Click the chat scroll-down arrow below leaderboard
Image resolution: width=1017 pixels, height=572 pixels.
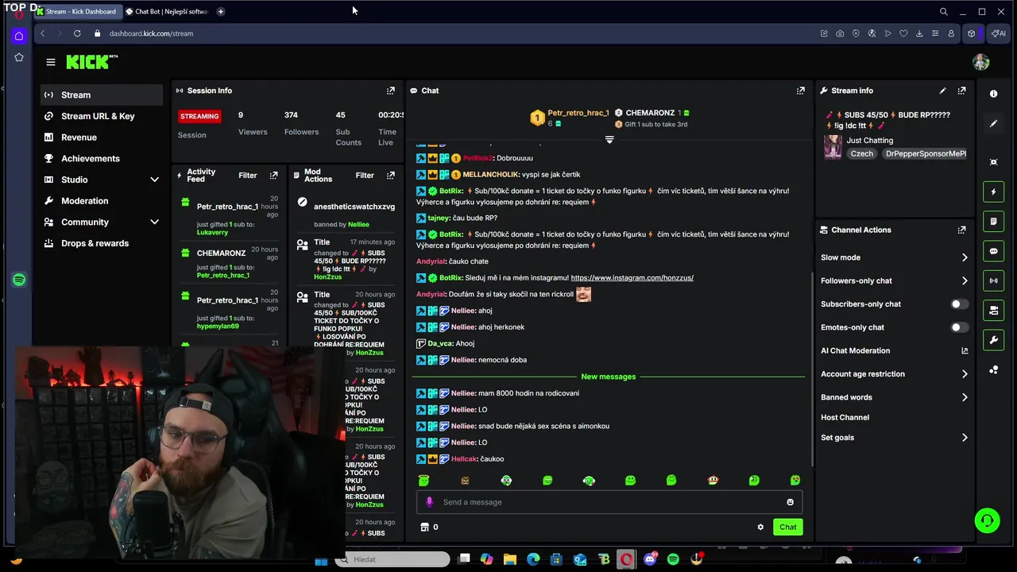[x=609, y=140]
